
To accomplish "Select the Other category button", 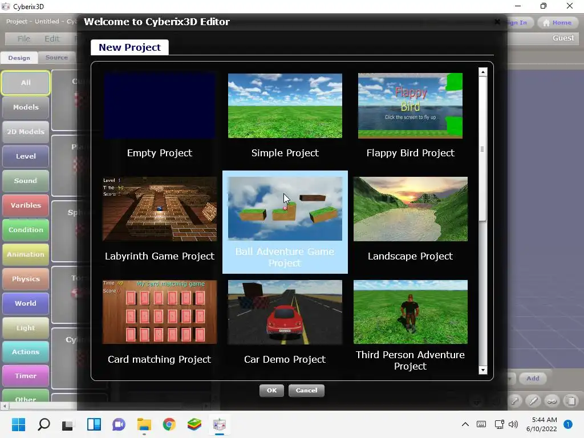I will pos(26,397).
